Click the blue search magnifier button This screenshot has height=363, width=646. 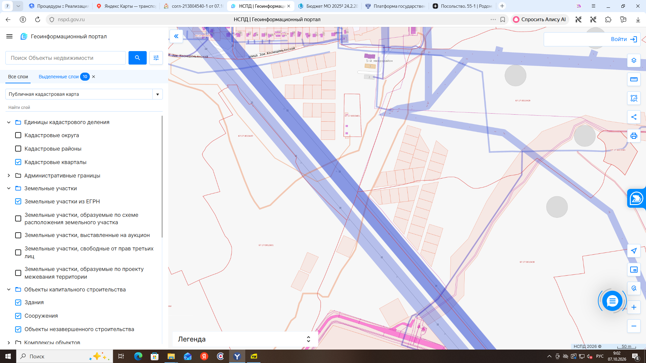pos(137,58)
